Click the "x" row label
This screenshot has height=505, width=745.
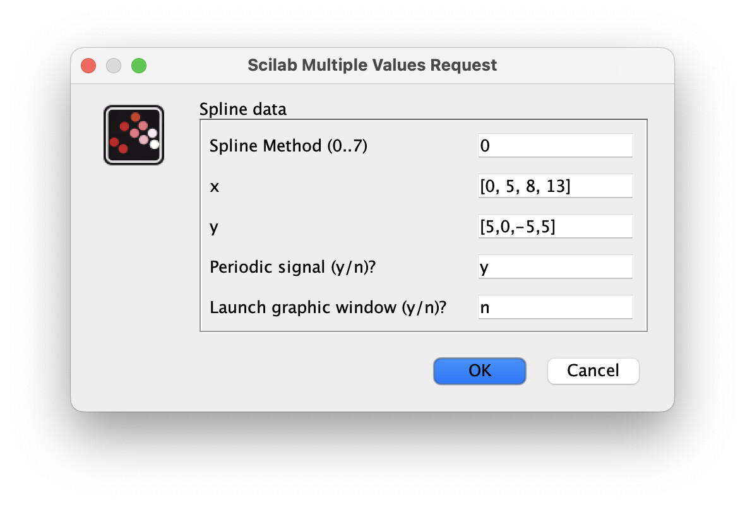[214, 187]
